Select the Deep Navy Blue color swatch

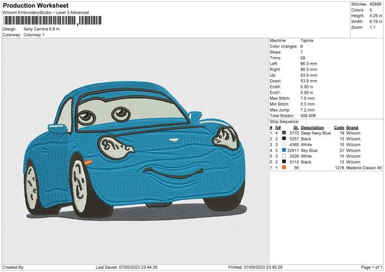(284, 133)
